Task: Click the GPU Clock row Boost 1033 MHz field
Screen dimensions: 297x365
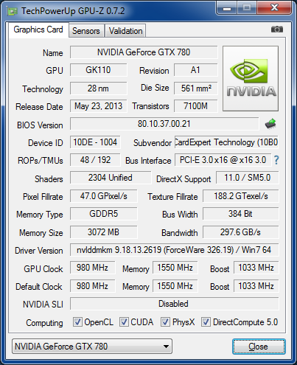Action: point(256,268)
